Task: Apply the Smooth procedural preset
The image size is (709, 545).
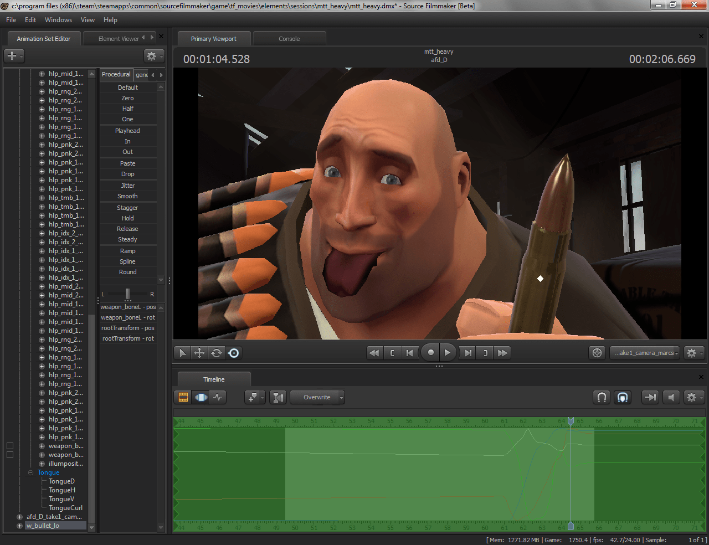Action: click(x=127, y=196)
